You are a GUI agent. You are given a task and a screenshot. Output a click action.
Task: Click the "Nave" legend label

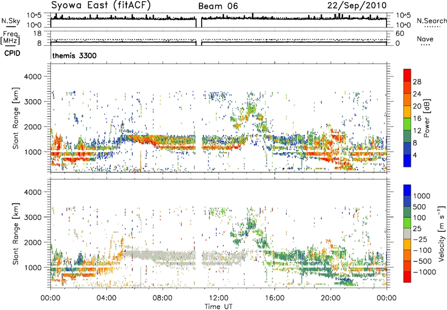click(425, 39)
